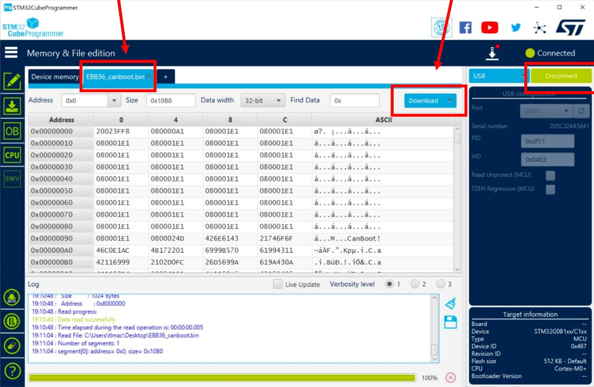Open Erasing & Programming download icon
594x387 pixels.
tap(12, 106)
